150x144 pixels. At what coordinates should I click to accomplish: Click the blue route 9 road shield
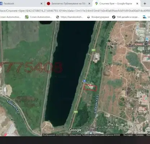[84, 81]
